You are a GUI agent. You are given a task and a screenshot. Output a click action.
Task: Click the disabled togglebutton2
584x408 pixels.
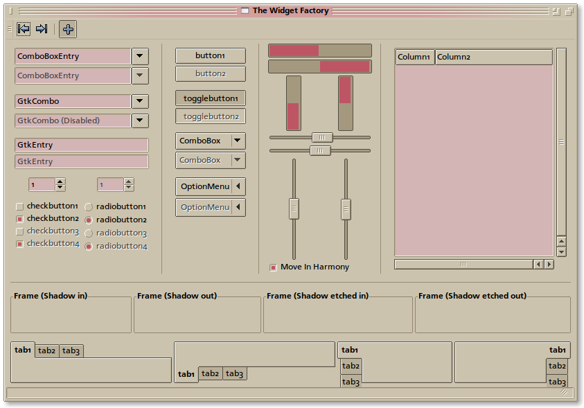(x=211, y=116)
